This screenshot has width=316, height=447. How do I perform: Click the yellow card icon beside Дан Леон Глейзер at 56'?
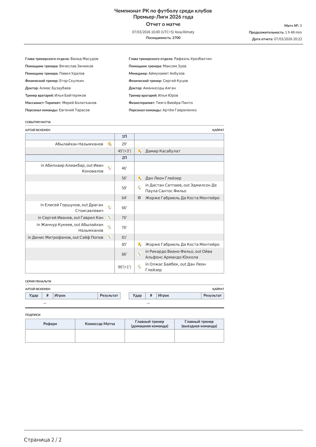click(x=139, y=178)
